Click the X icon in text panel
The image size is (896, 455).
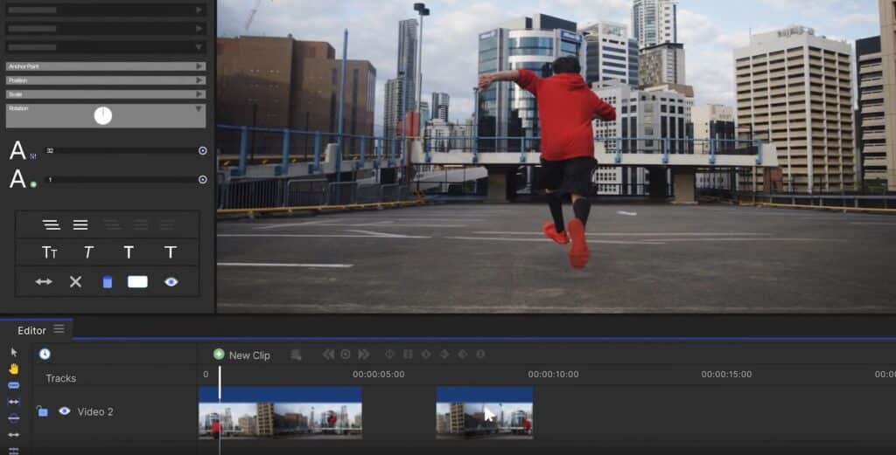tap(75, 281)
